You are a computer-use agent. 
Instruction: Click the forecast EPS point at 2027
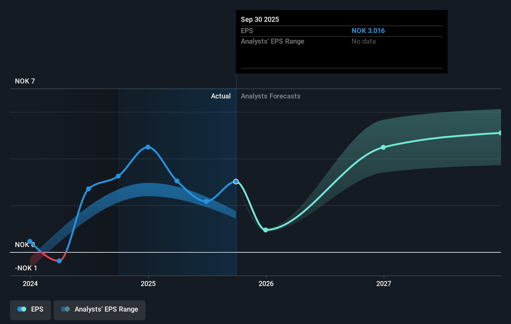tap(383, 147)
